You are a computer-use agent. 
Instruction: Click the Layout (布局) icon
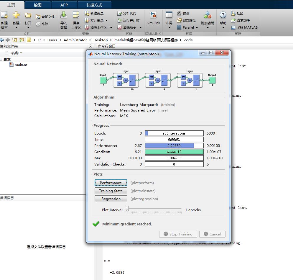pyautogui.click(x=169, y=15)
